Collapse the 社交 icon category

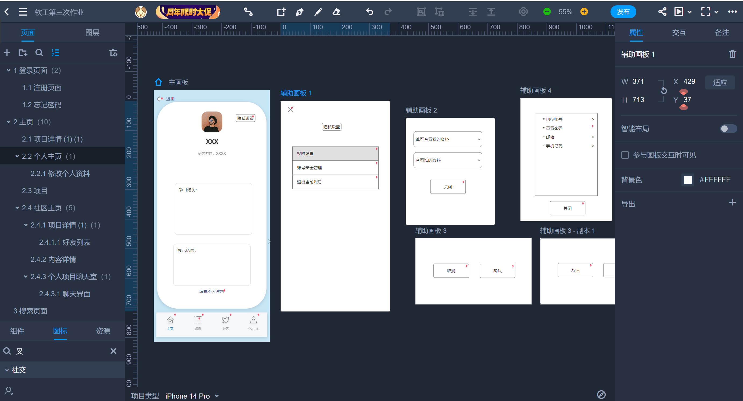click(x=7, y=370)
